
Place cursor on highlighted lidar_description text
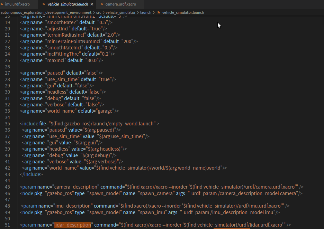73,225
